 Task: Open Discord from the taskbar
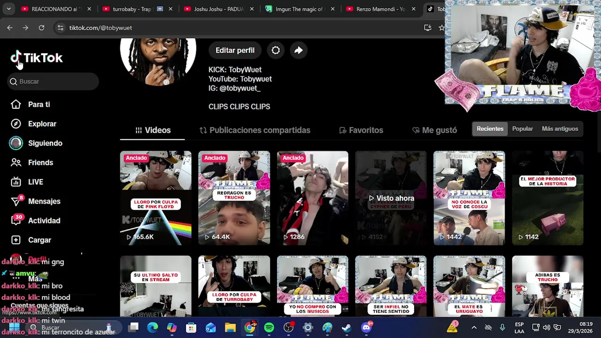(x=366, y=327)
